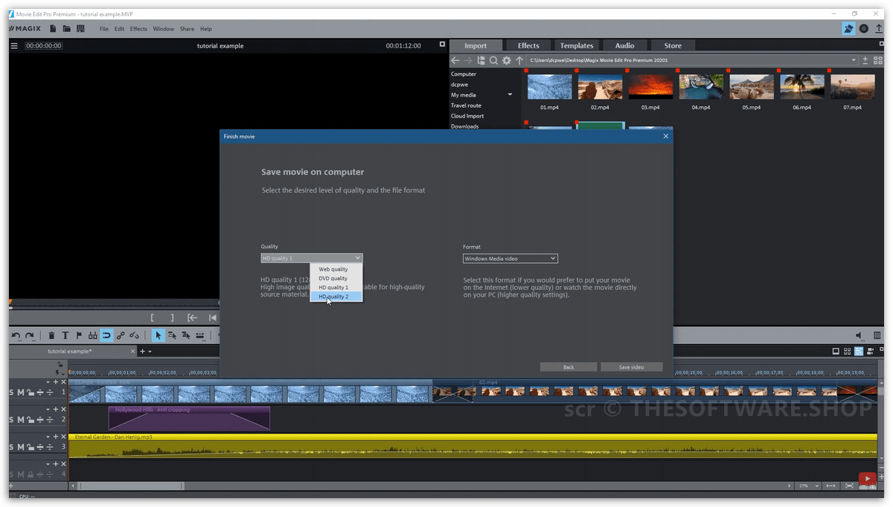
Task: Open the Audio tab in the media pool
Action: (624, 45)
